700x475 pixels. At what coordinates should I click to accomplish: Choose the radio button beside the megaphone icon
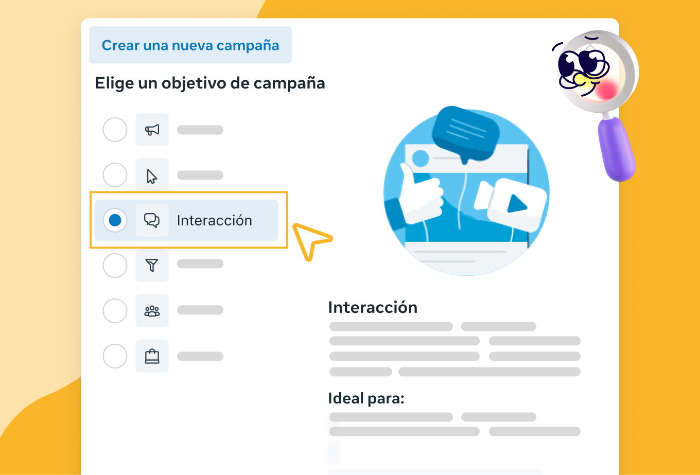click(115, 130)
